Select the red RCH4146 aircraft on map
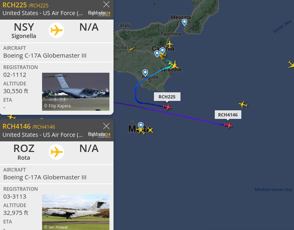Viewport: 294px width, 230px height. pos(228,125)
